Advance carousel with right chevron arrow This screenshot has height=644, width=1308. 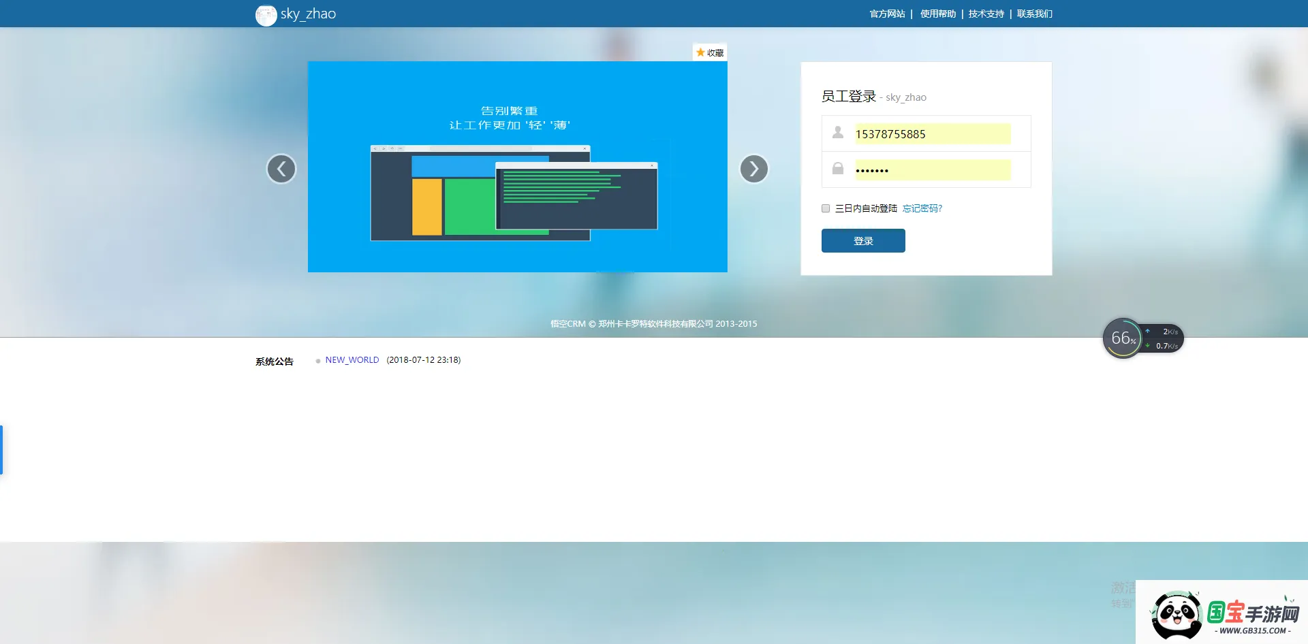coord(753,168)
